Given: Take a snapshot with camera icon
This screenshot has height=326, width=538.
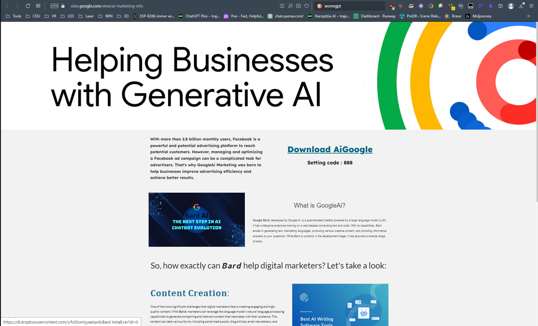Looking at the screenshot, I should (298, 6).
